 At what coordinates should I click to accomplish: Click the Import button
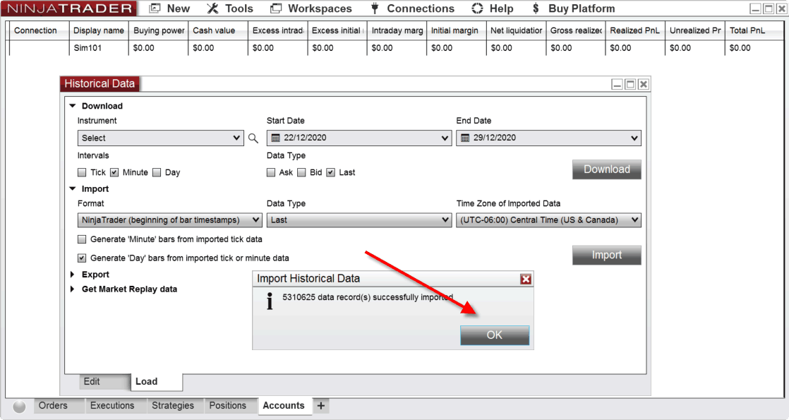click(607, 256)
